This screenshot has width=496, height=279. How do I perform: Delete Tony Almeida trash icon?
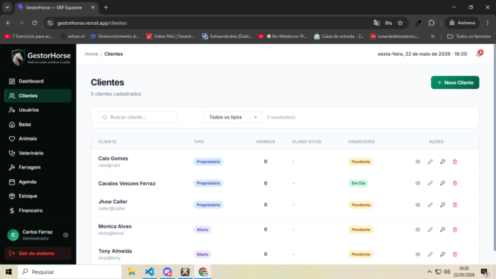click(x=455, y=254)
